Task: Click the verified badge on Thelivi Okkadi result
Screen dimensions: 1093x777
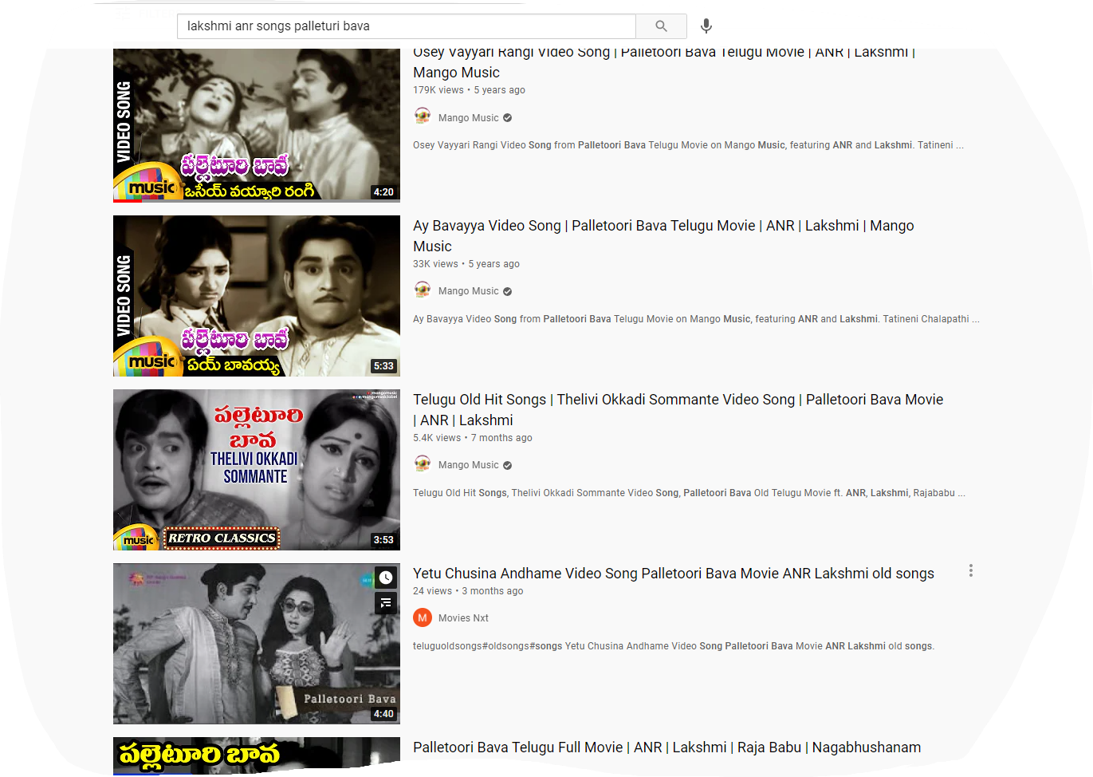Action: (x=507, y=464)
